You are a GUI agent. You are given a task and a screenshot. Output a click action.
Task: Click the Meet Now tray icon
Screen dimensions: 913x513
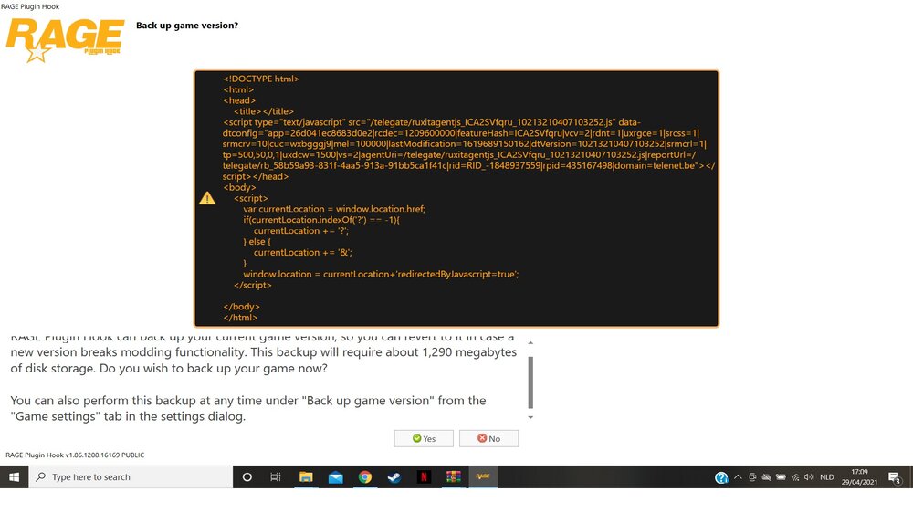[x=752, y=476]
